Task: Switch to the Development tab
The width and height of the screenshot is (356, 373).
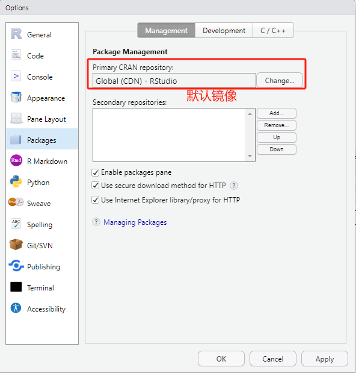Action: [x=224, y=31]
